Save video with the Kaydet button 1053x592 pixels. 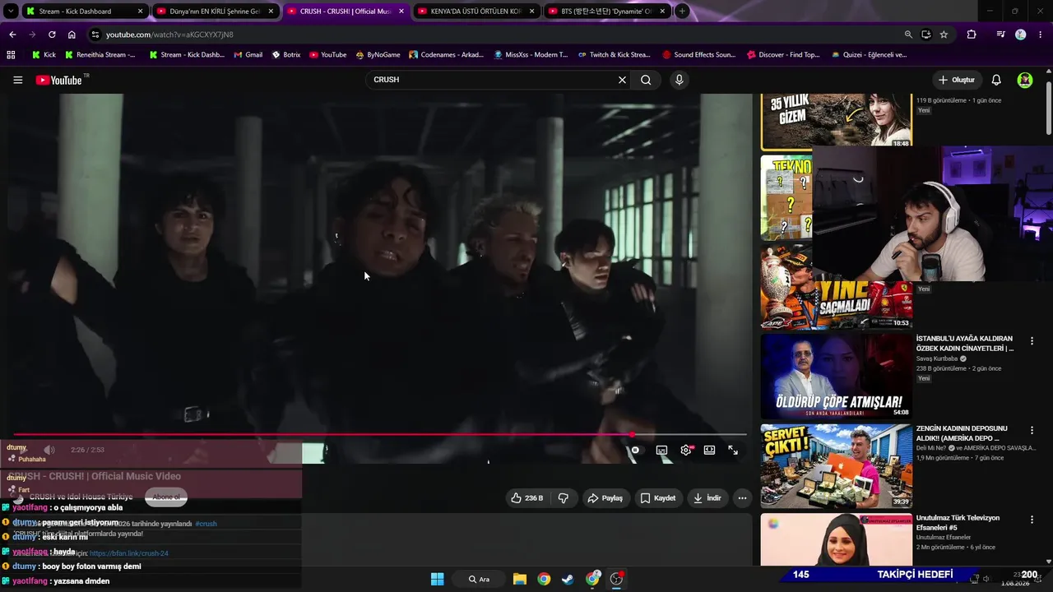pyautogui.click(x=657, y=497)
